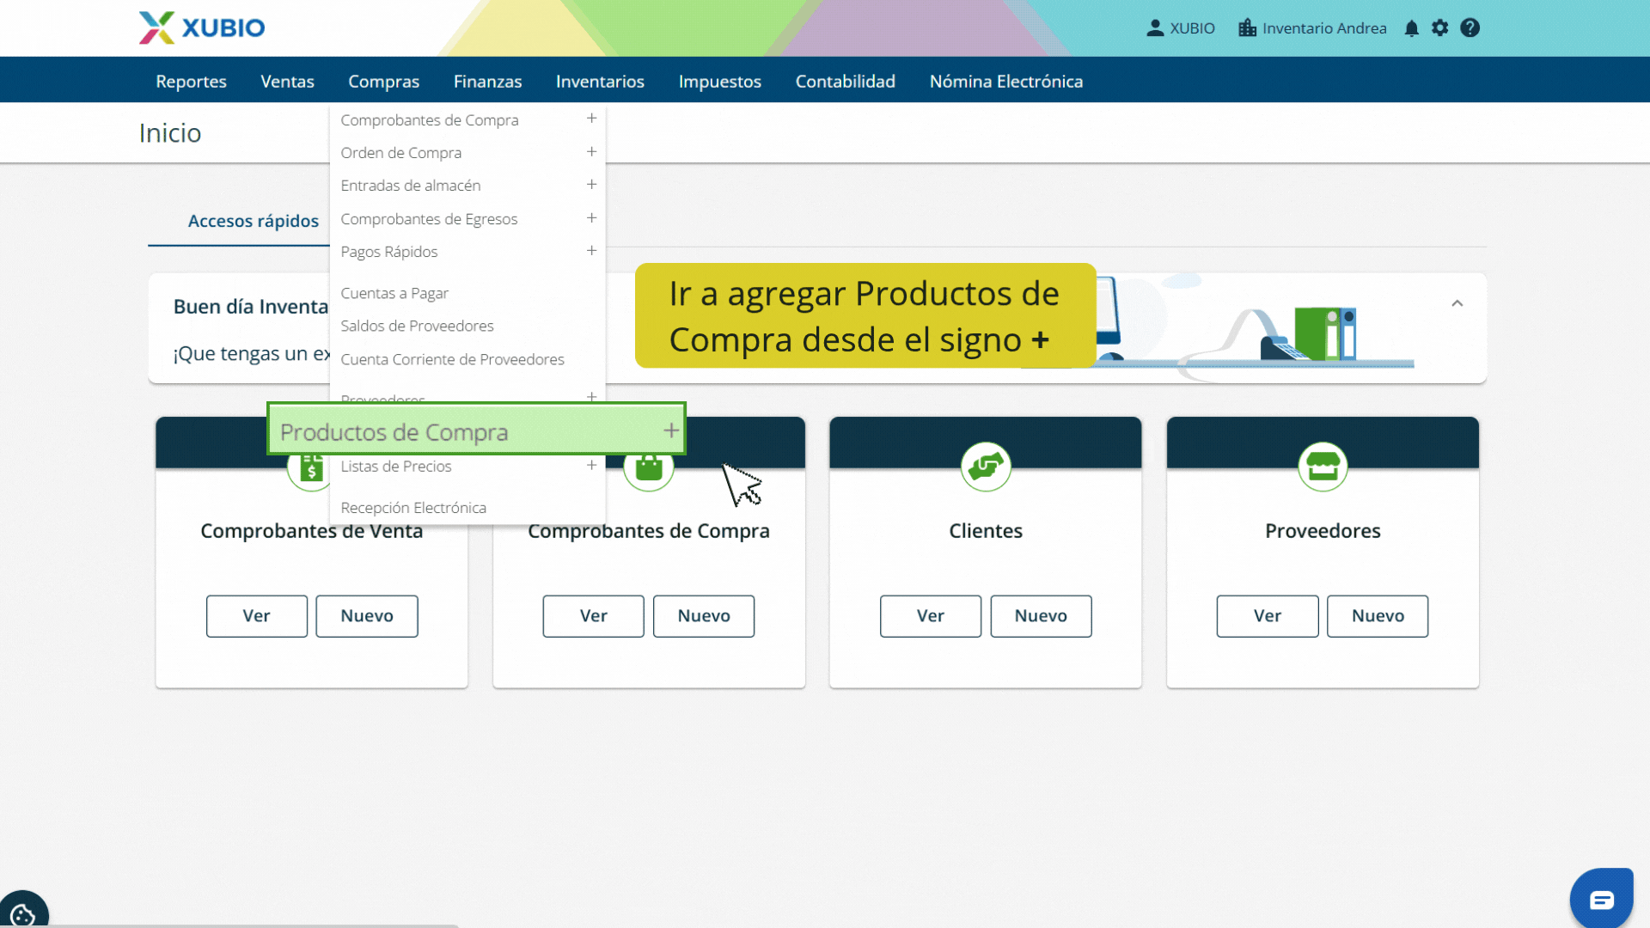Screen dimensions: 1650x928
Task: Collapse the greeting banner with chevron
Action: tap(1457, 303)
